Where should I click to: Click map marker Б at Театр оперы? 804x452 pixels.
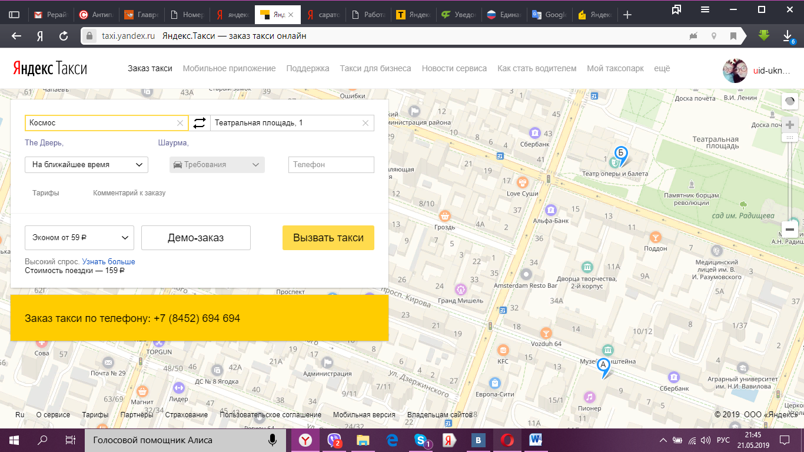(x=621, y=155)
